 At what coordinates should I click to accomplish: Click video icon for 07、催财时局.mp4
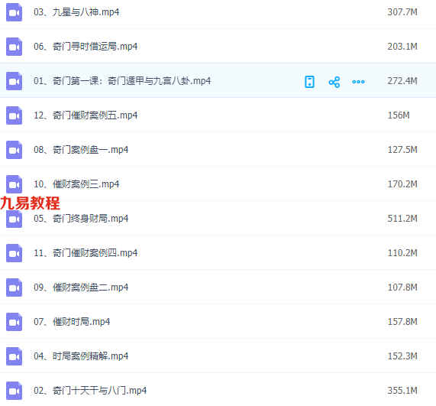click(x=14, y=322)
